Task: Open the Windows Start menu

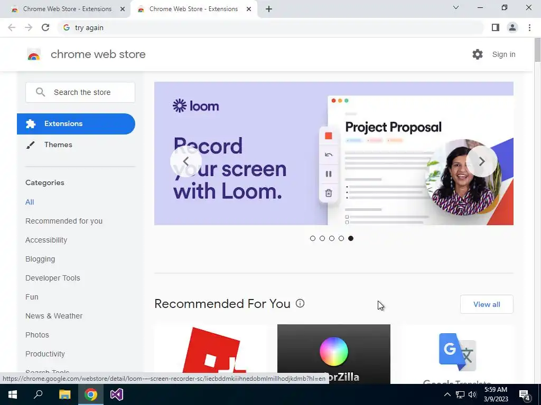Action: (13, 394)
